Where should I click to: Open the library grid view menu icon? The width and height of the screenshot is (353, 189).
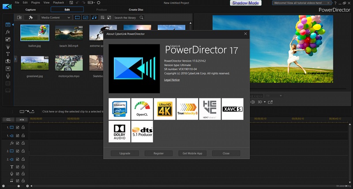[x=102, y=17]
